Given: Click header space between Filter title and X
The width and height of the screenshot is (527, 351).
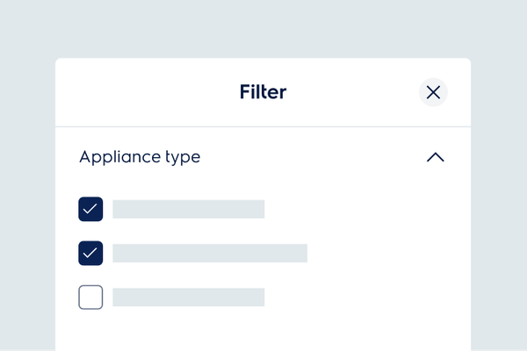Looking at the screenshot, I should pos(351,92).
